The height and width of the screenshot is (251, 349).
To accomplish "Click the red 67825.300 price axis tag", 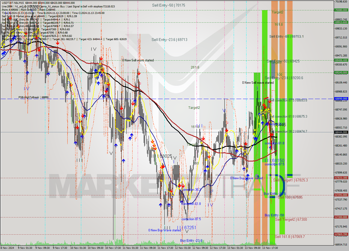I will coord(341,178).
